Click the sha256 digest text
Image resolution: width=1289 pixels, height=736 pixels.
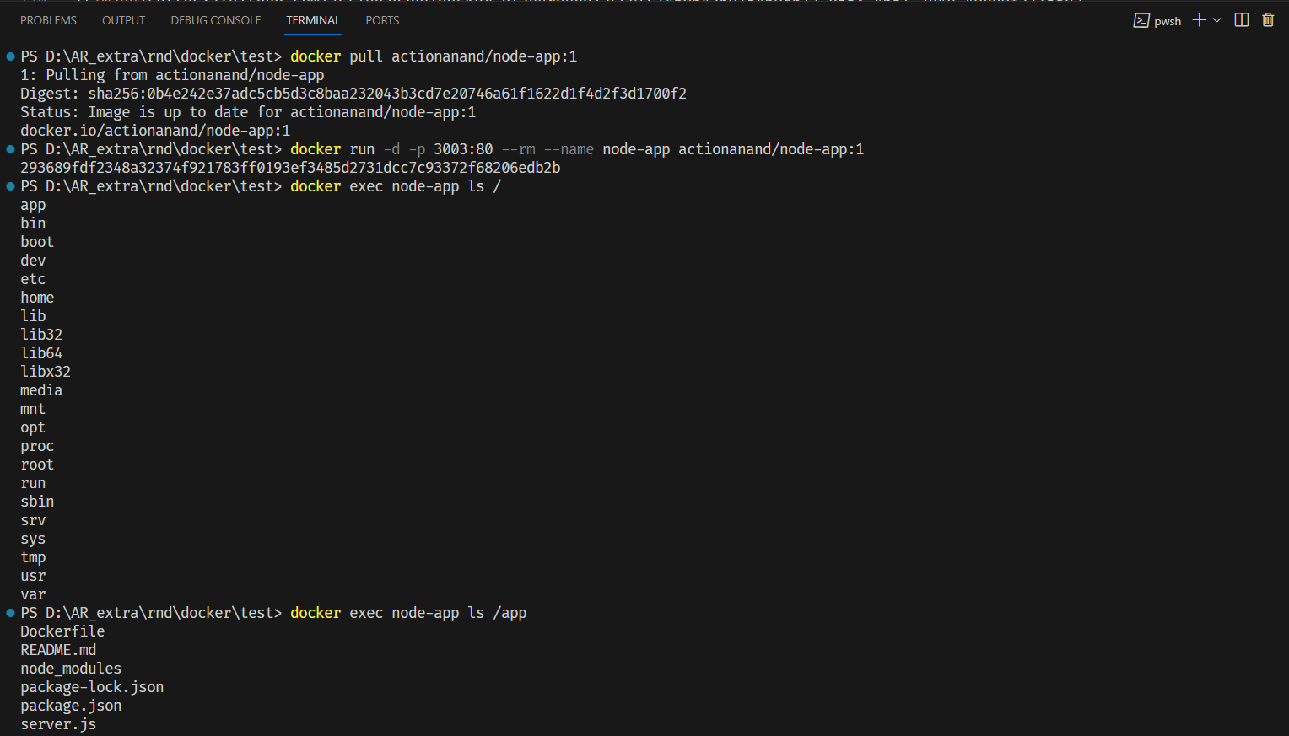(x=387, y=93)
